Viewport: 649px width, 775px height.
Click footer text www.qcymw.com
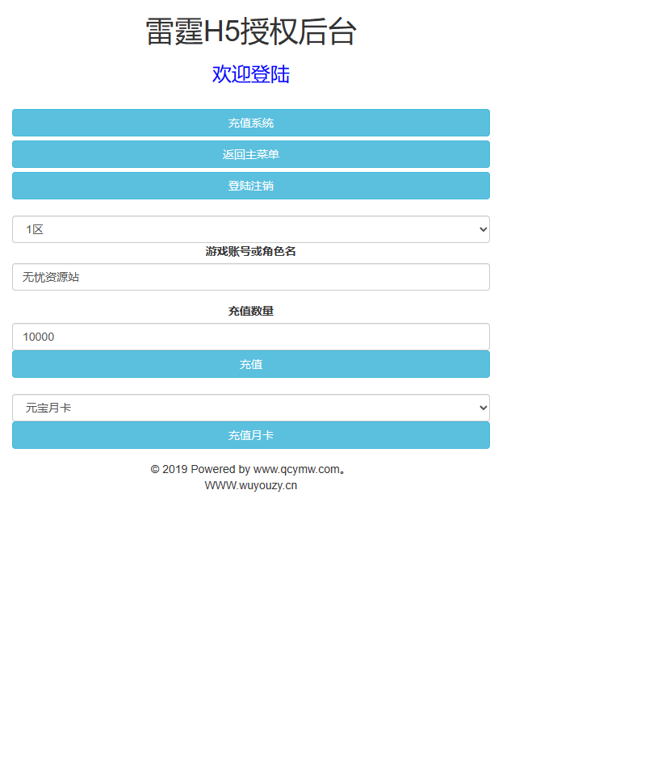click(296, 469)
